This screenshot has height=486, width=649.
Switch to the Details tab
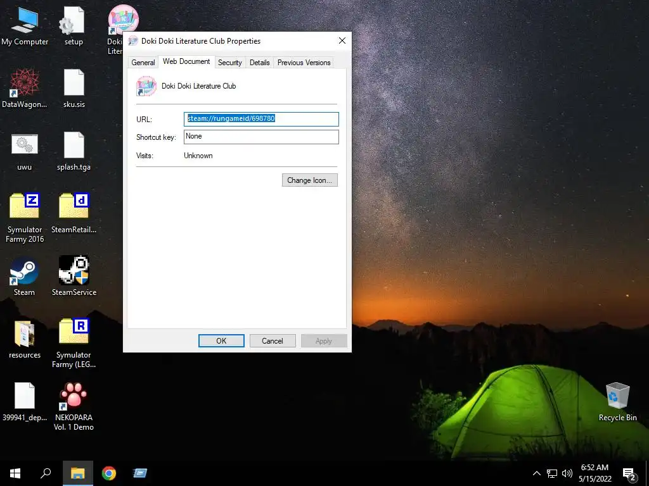(x=259, y=63)
